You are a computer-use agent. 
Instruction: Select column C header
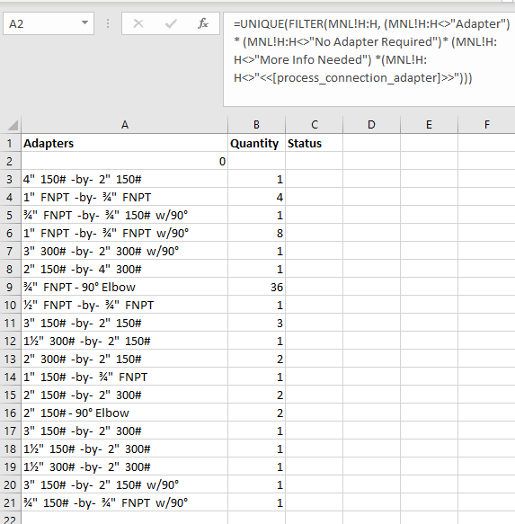(x=315, y=125)
